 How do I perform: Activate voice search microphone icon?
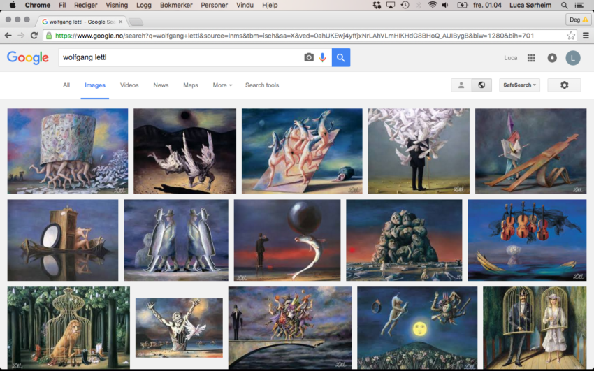pos(322,57)
